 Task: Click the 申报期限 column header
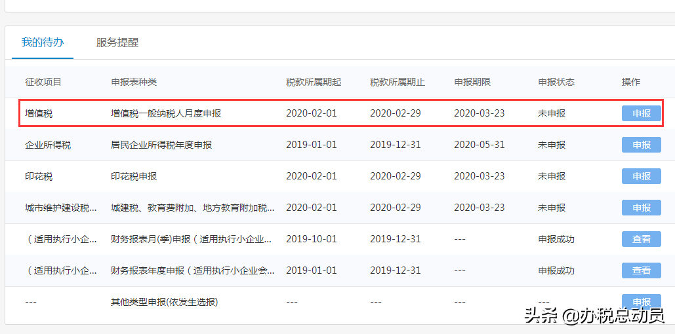pyautogui.click(x=472, y=82)
